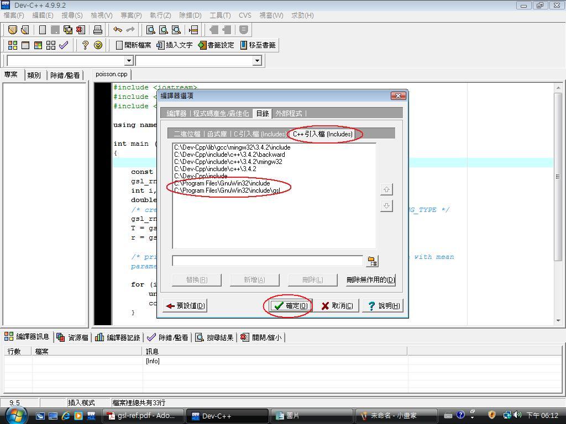This screenshot has height=424, width=566.
Task: Click the debug checkmark icon
Action: [x=64, y=45]
